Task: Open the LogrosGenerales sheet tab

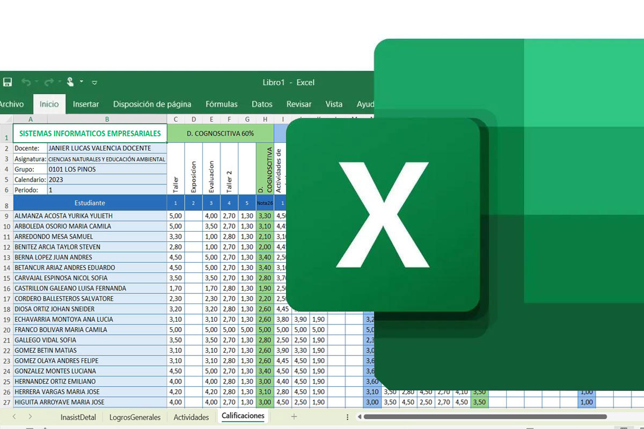Action: pyautogui.click(x=135, y=417)
